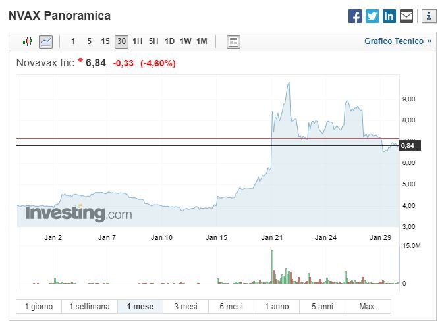
Task: Choose the 1D interval
Action: pyautogui.click(x=169, y=41)
